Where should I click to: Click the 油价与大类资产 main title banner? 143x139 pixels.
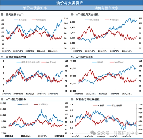pos(70,3)
